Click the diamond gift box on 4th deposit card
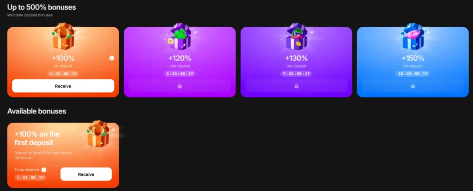This screenshot has height=191, width=473. tap(412, 36)
